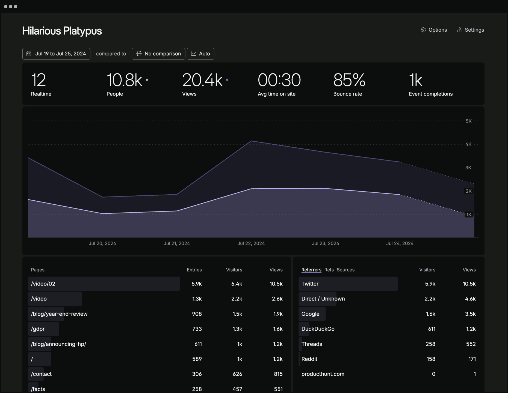Switch to the Refs tab
Screen dimensions: 508x393
point(329,270)
